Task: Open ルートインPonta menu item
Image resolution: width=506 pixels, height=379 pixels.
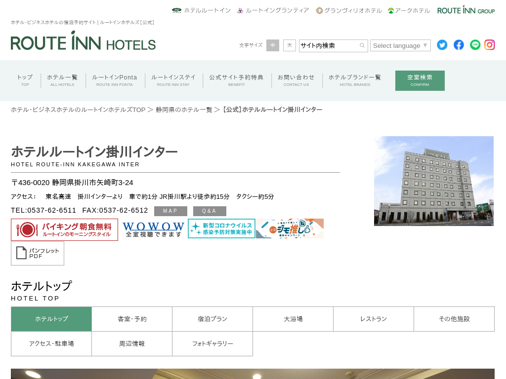Action: tap(114, 80)
